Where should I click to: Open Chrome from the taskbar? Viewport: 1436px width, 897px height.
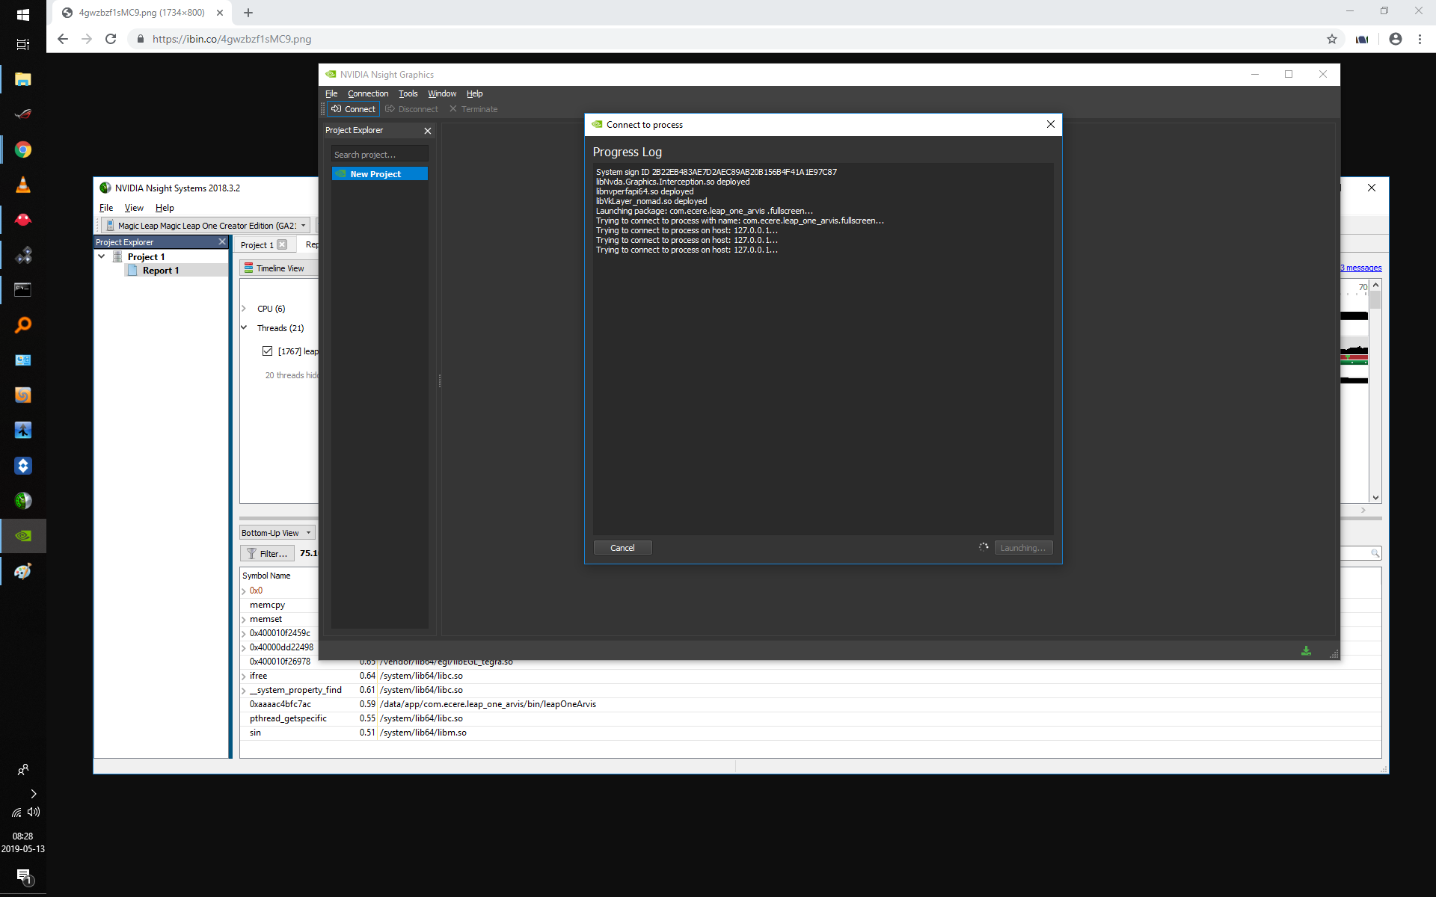pos(23,149)
